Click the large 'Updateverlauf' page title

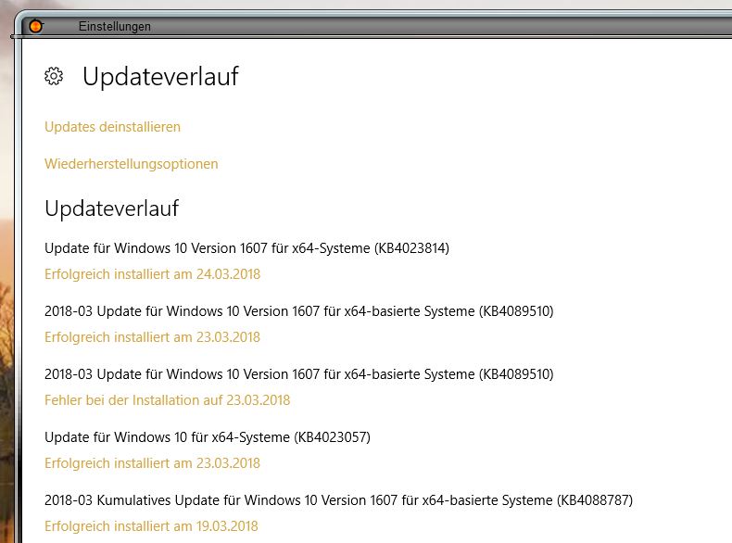pos(160,76)
